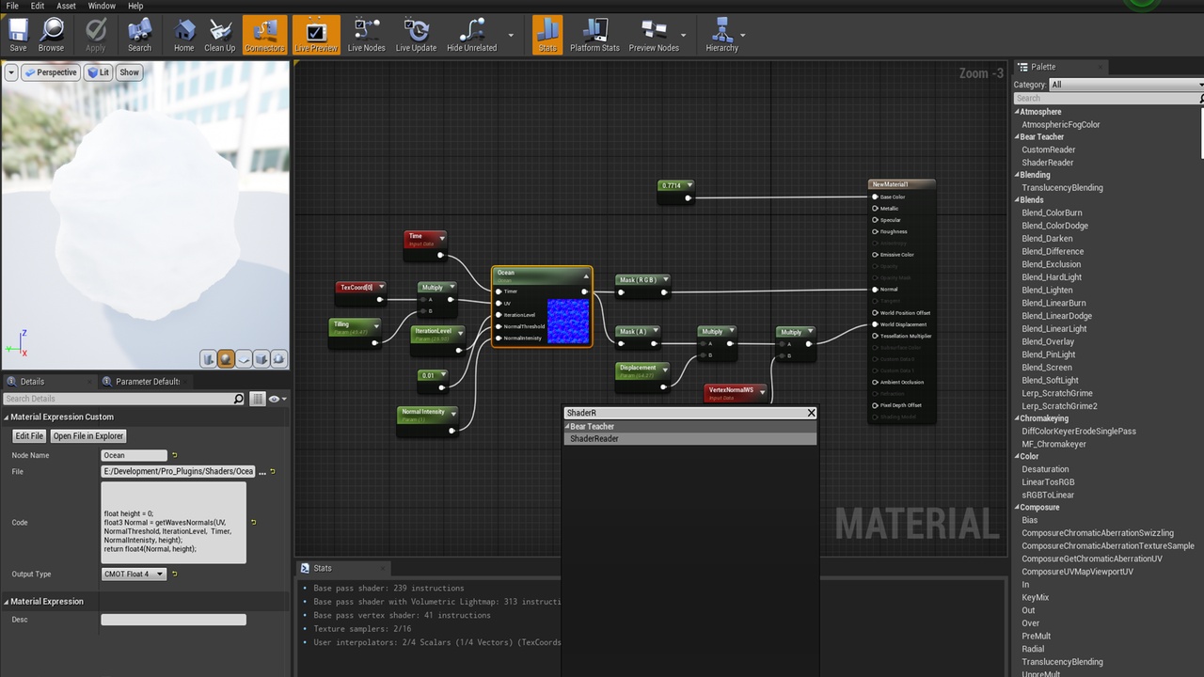1204x677 pixels.
Task: Use selected mesh preview icon in viewport
Action: coord(278,359)
